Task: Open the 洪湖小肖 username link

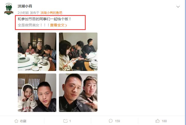Action: point(25,6)
